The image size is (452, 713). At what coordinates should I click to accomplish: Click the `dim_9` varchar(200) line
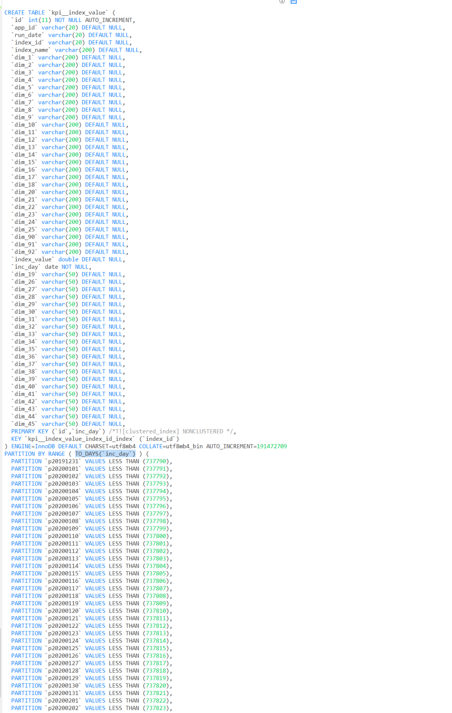[x=68, y=118]
